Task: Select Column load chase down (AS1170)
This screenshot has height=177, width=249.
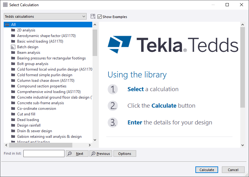Action: pos(46,81)
